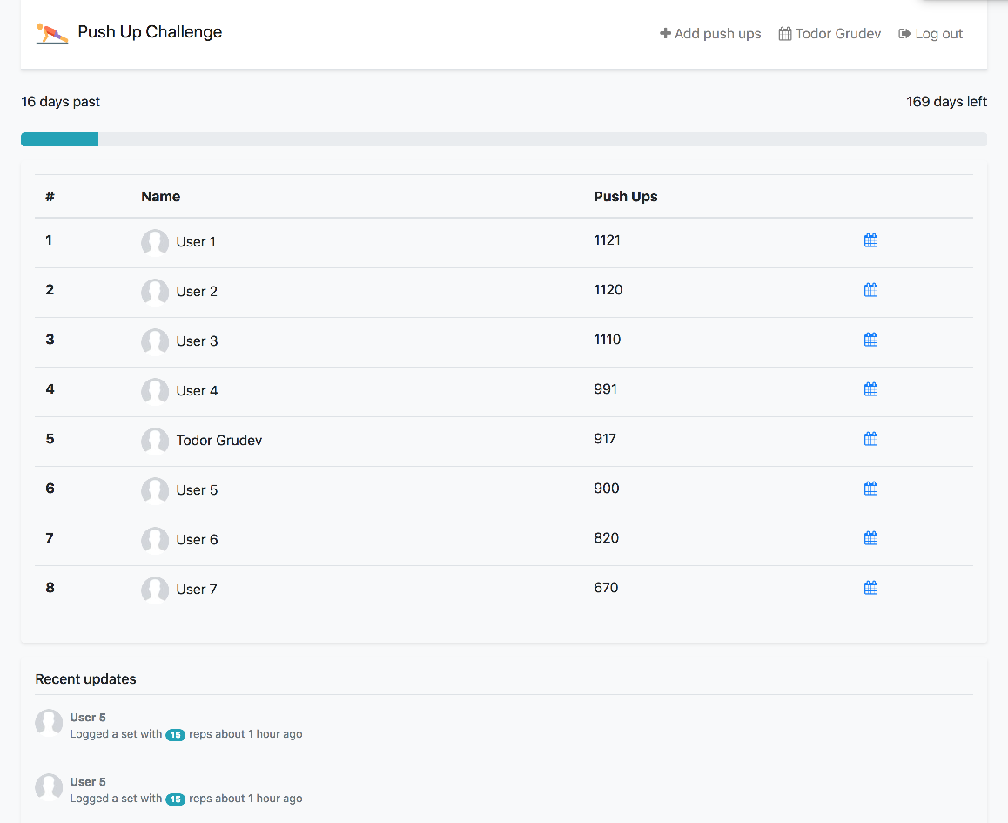The image size is (1008, 823).
Task: Click Todor Grudev's avatar in leaderboard
Action: 155,441
